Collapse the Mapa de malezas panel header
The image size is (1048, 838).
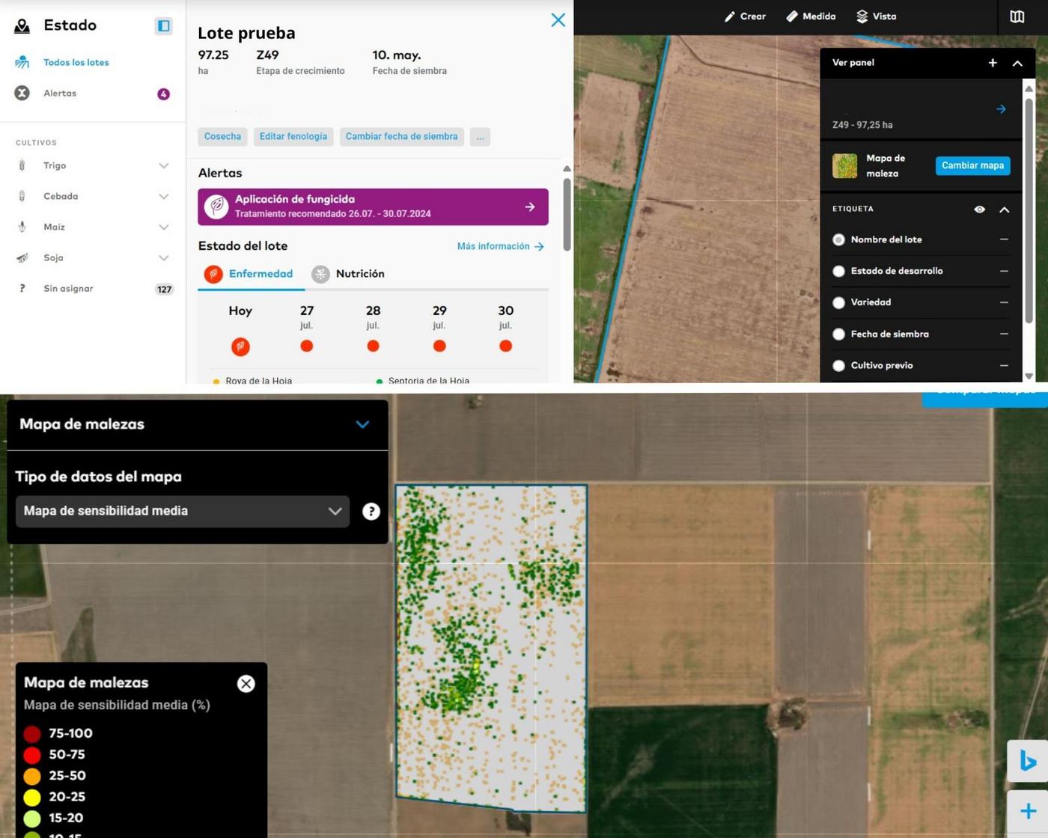(362, 424)
